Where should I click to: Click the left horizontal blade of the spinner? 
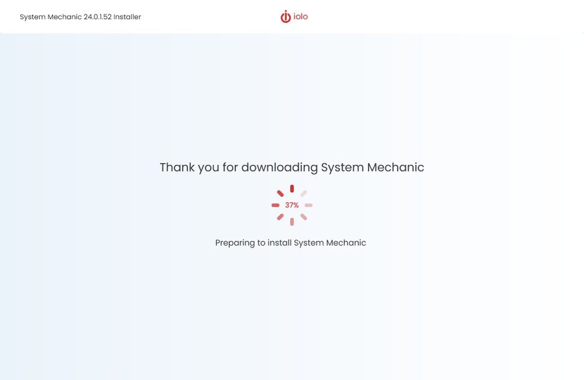point(276,205)
